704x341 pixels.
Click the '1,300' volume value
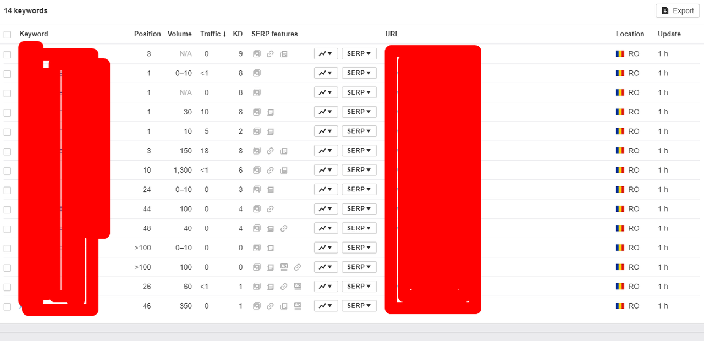click(183, 170)
